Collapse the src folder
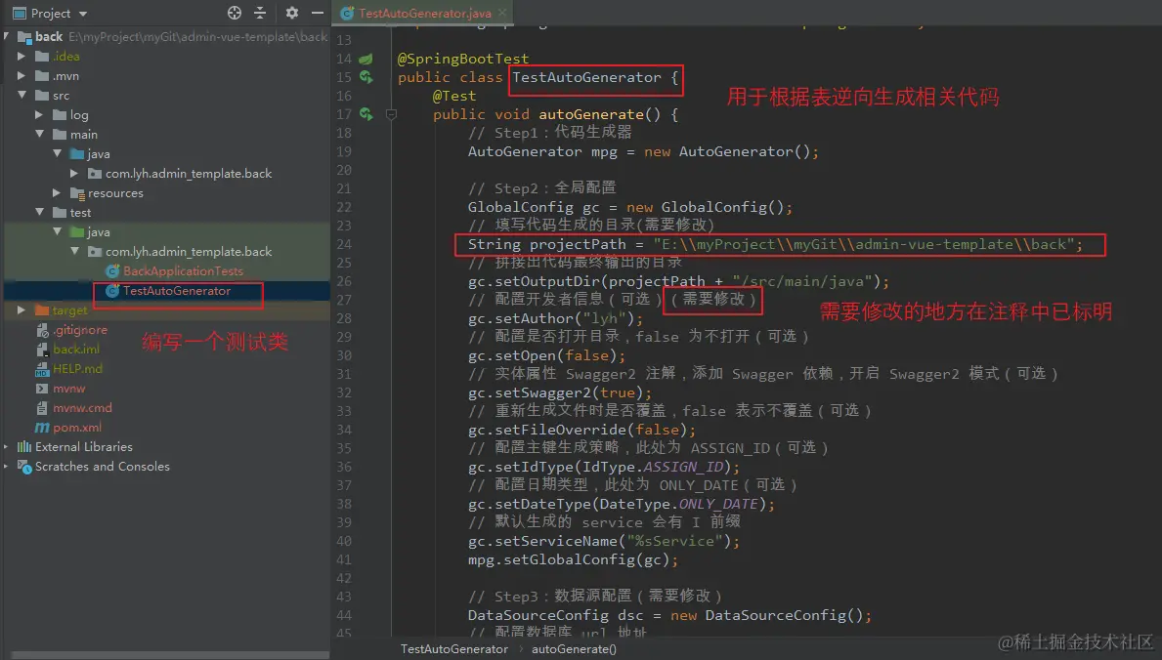 (22, 95)
